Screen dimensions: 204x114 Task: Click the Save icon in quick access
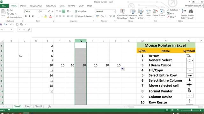click(1, 24)
